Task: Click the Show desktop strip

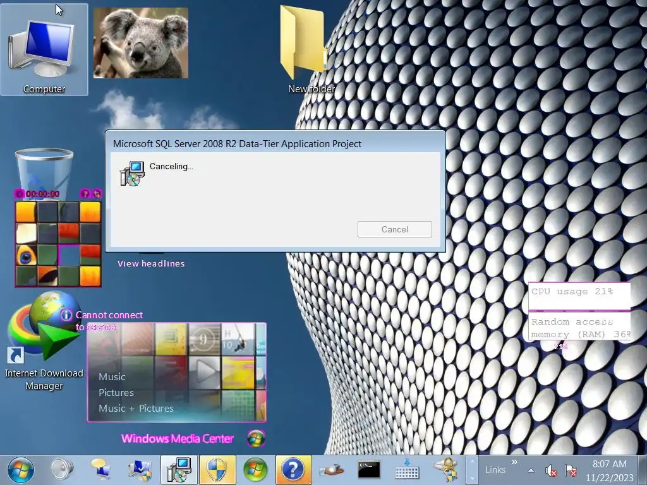Action: 643,470
